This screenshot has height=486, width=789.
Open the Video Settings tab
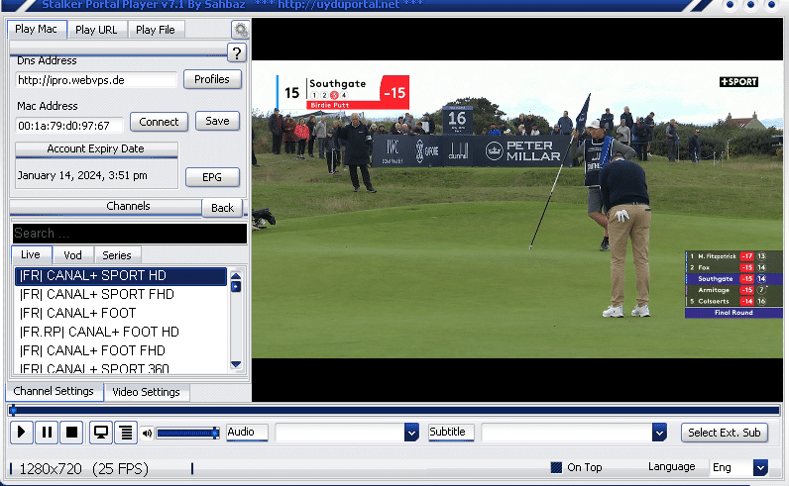point(146,392)
